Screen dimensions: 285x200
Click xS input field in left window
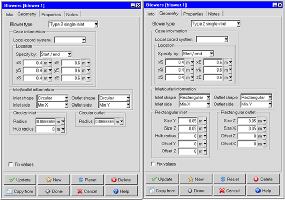click(x=33, y=63)
